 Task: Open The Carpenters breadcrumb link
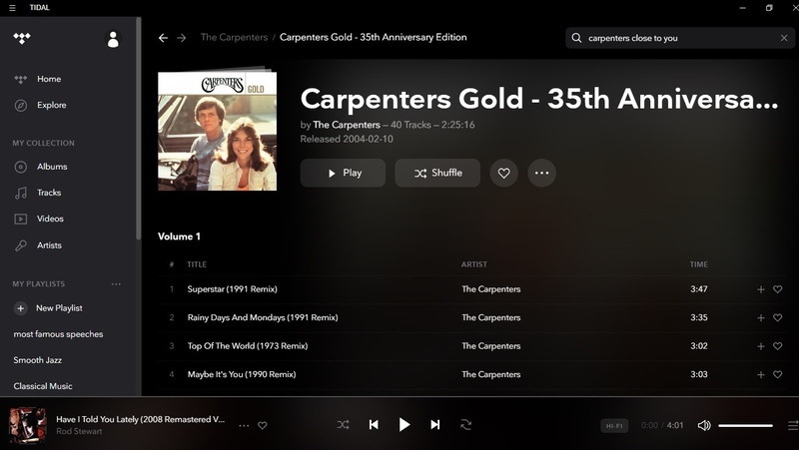click(x=234, y=37)
